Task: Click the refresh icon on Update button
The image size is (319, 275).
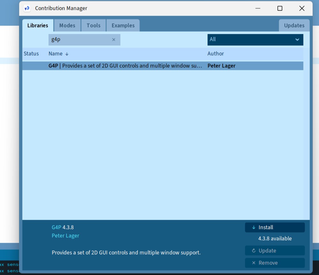Action: [254, 250]
